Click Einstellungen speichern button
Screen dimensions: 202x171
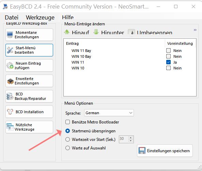tap(165, 151)
